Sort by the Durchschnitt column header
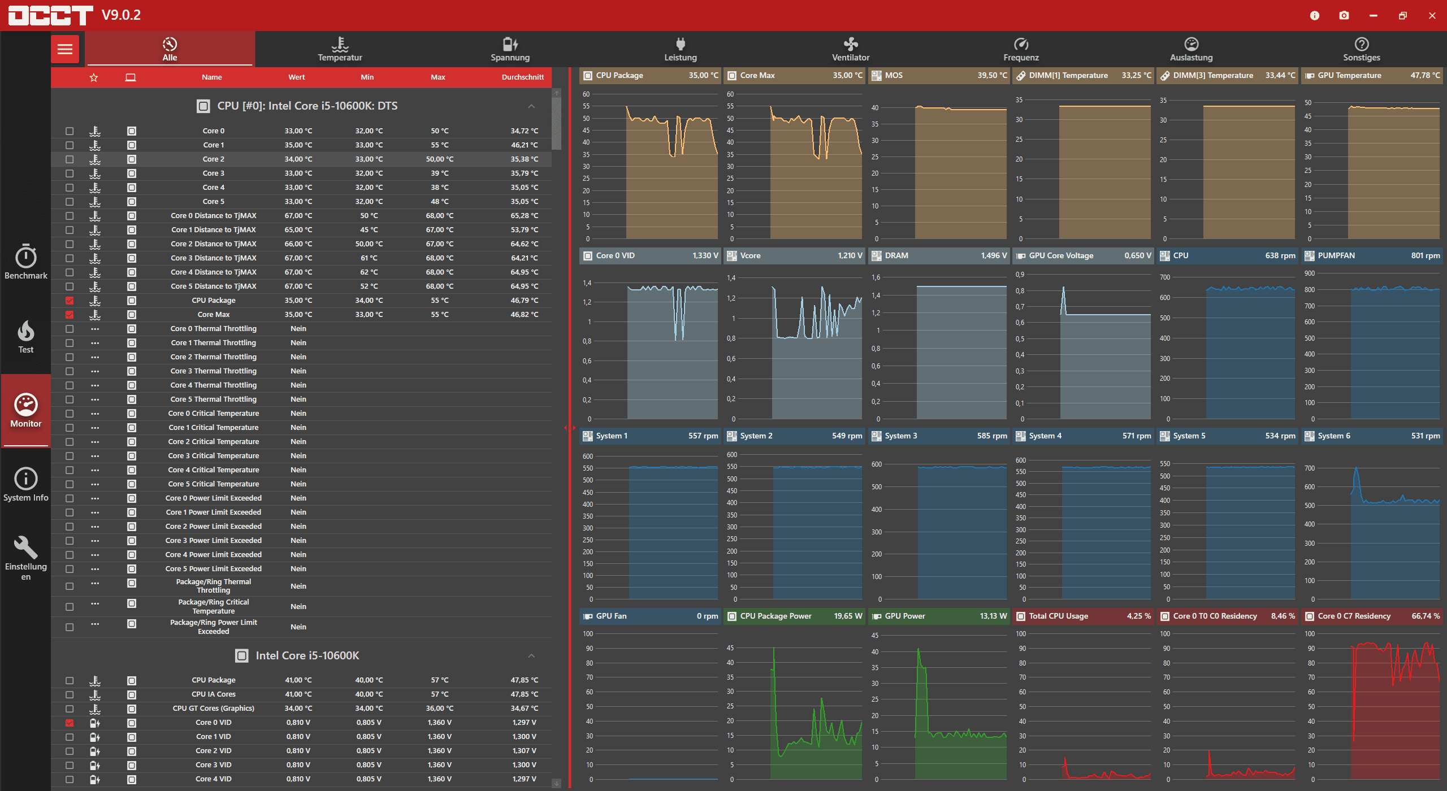Screen dimensions: 1447x791 tap(523, 77)
